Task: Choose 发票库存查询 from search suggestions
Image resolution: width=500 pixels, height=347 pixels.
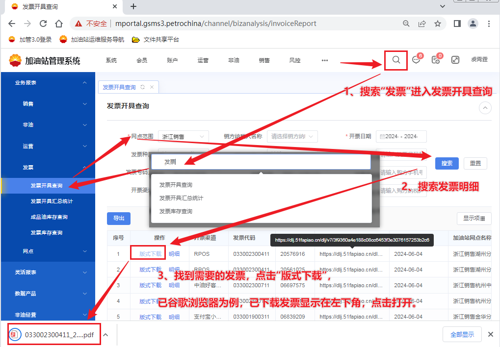Action: point(176,211)
